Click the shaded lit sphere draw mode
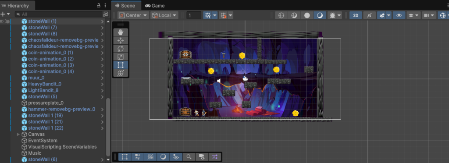 pyautogui.click(x=320, y=15)
